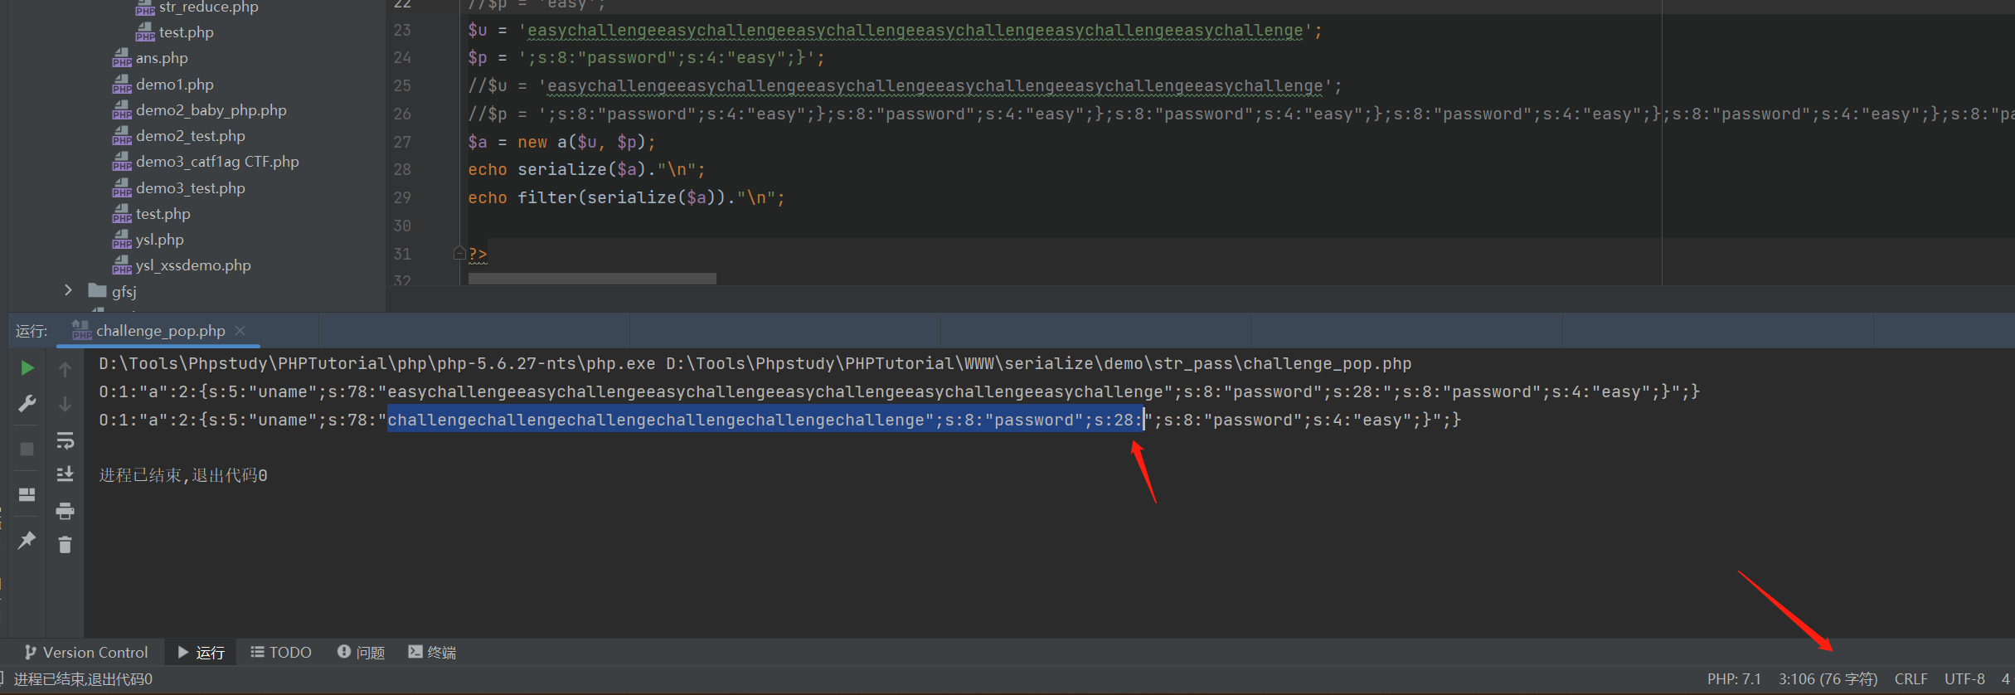The image size is (2015, 695).
Task: Close the challenge_pop.php run tab
Action: click(x=240, y=330)
